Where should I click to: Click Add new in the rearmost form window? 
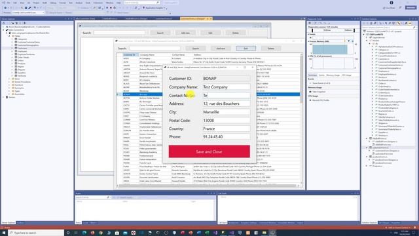[185, 33]
